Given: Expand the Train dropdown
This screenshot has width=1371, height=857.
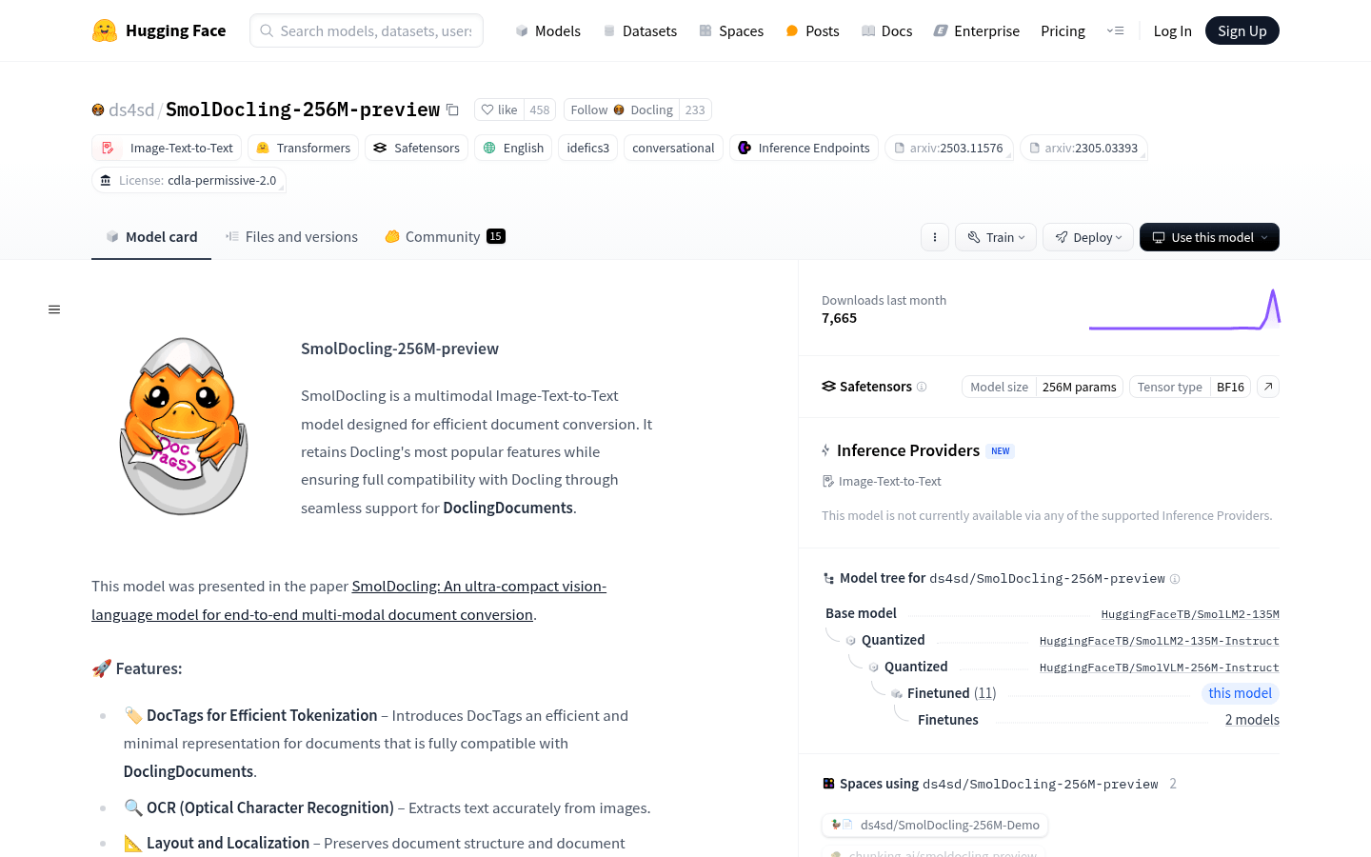Looking at the screenshot, I should tap(996, 237).
